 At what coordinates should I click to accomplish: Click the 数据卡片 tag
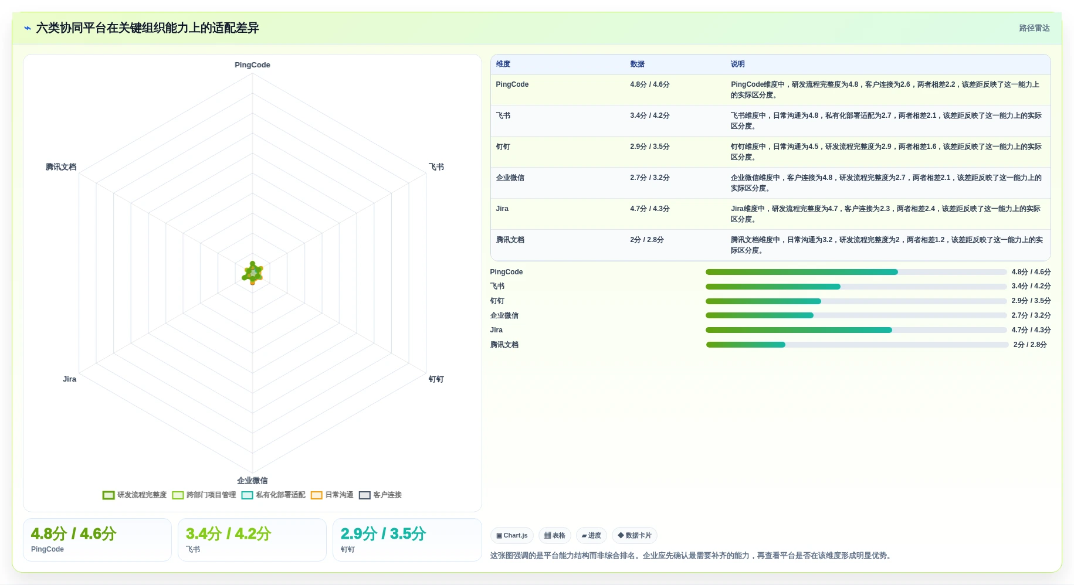point(635,536)
